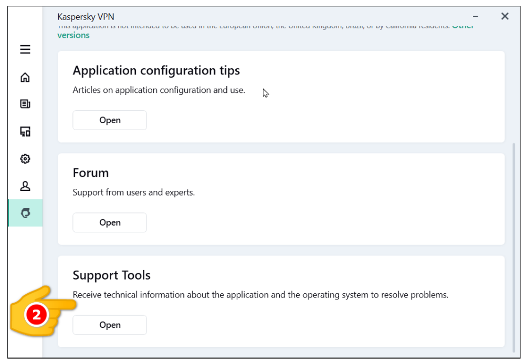Open the news page sidebar icon
Image resolution: width=525 pixels, height=364 pixels.
(x=25, y=104)
